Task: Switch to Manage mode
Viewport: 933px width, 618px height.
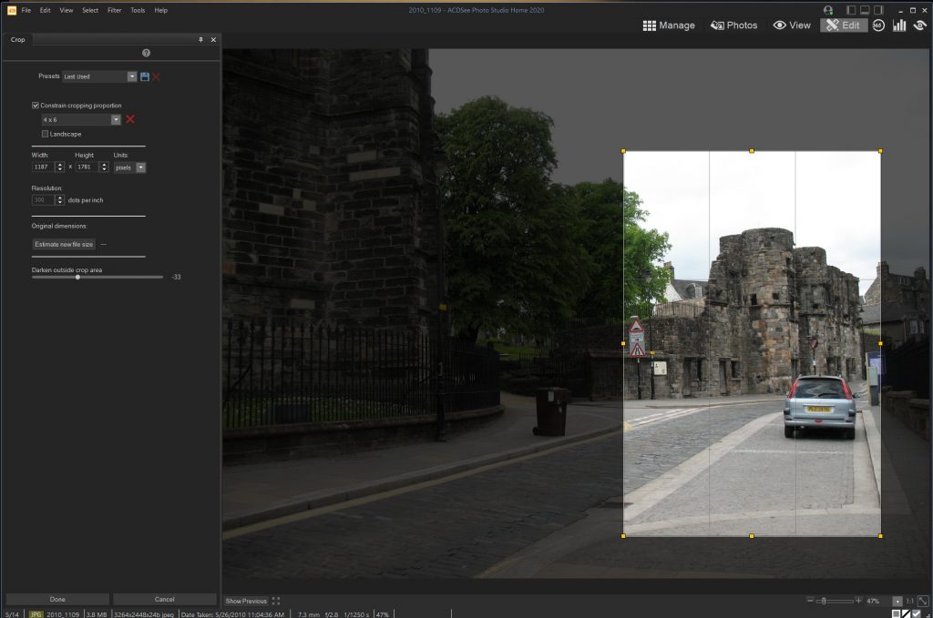Action: (669, 25)
